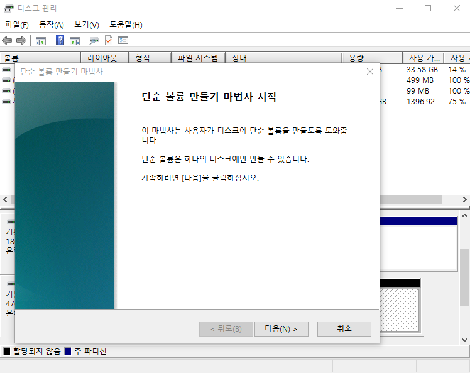
Task: Select drive icon in the 499 MB row
Action: click(x=6, y=80)
